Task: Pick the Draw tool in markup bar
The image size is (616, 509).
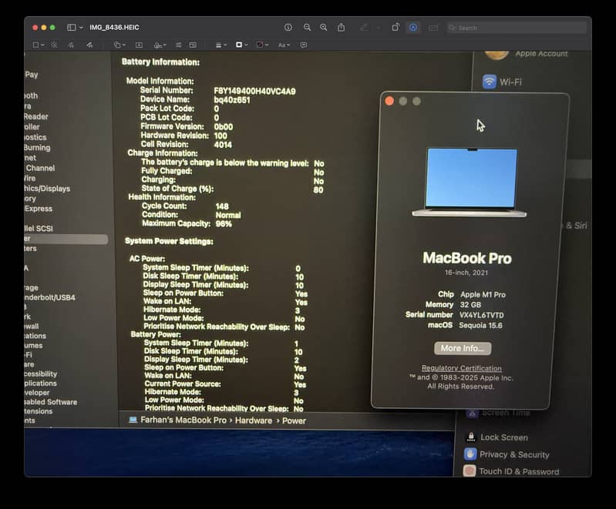Action: pos(89,45)
